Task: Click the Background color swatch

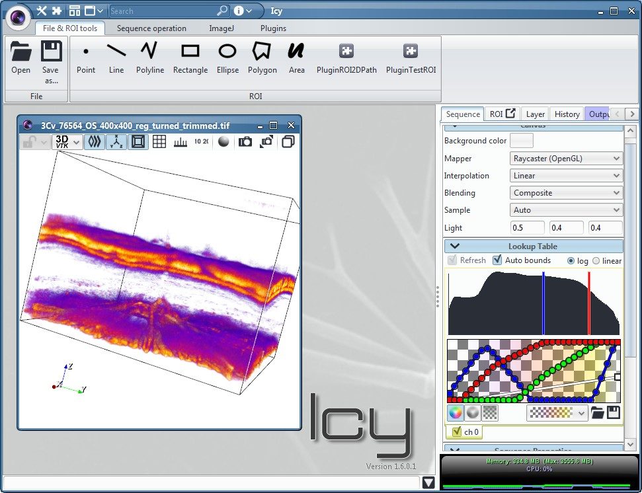Action: pos(520,140)
